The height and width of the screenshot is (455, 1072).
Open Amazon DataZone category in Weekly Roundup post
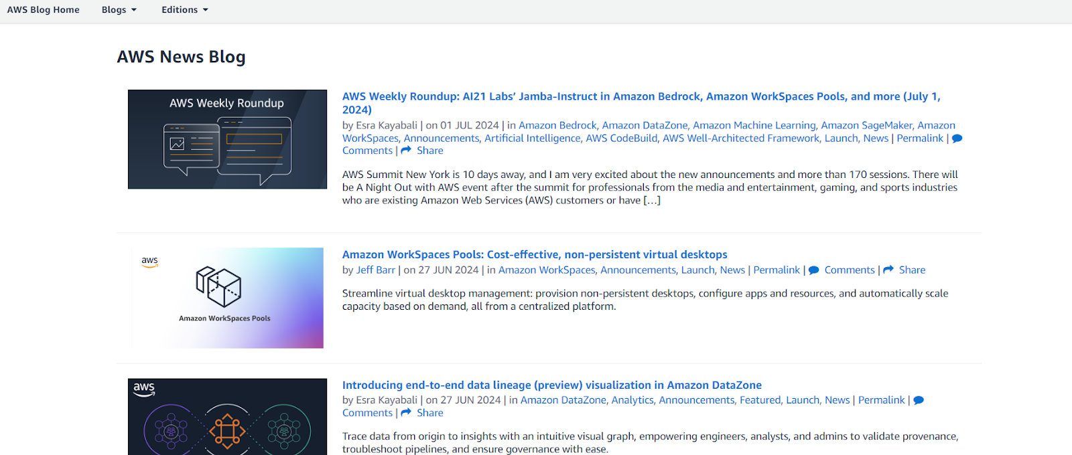(x=645, y=125)
